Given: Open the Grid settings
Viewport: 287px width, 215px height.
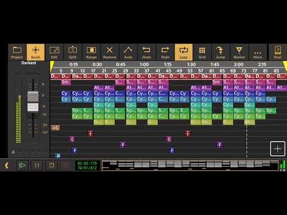Looking at the screenshot, I should point(202,52).
